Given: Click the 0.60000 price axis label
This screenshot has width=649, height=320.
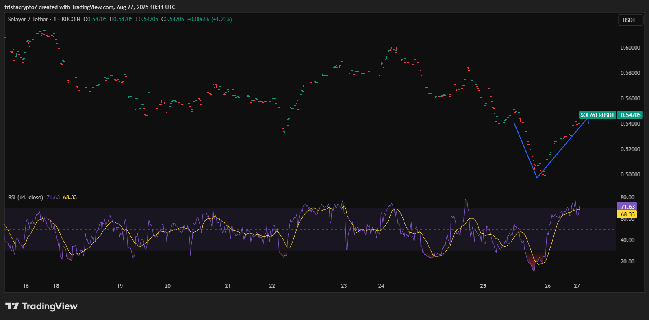Looking at the screenshot, I should click(630, 48).
